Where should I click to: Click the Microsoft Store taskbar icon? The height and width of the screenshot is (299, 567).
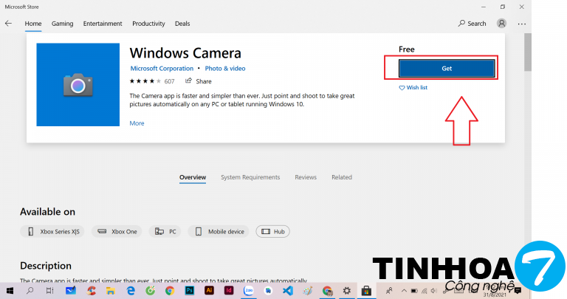pos(364,291)
